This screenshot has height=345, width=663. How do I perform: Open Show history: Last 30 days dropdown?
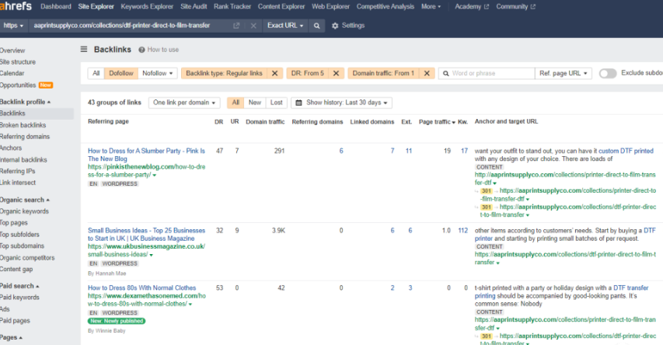click(341, 103)
